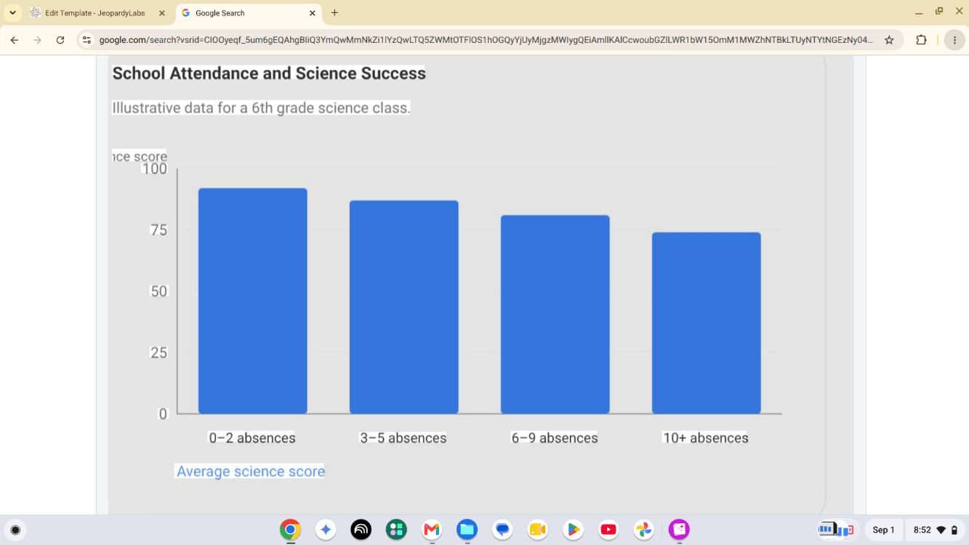Click the Gemini sparkle icon in shelf

[326, 530]
